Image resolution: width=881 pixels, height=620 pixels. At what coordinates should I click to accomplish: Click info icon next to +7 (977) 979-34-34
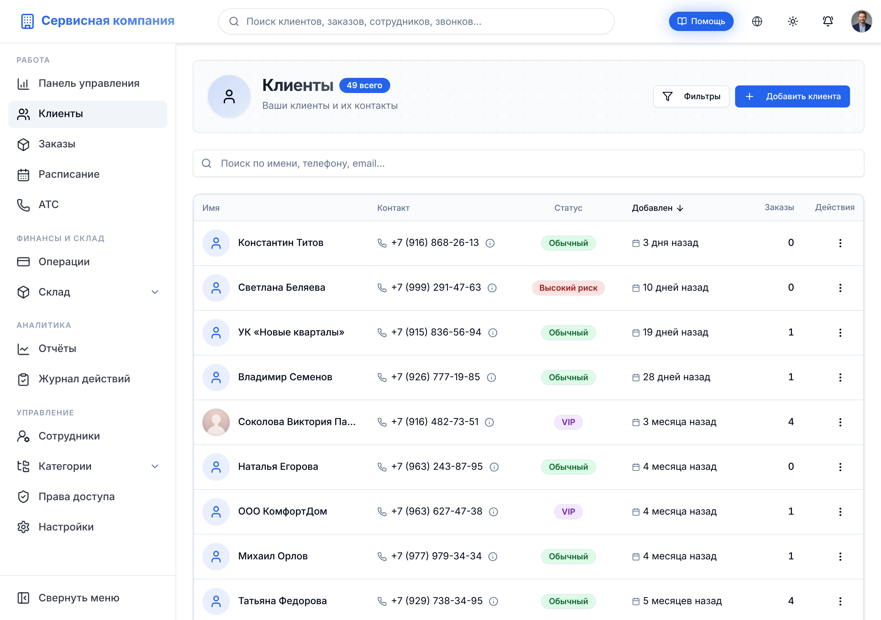coord(493,557)
